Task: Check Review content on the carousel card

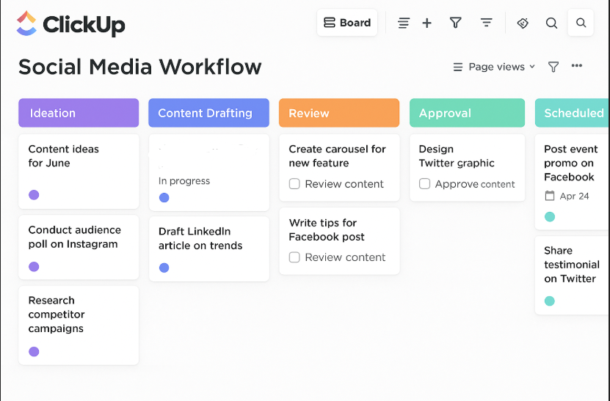Action: (294, 184)
